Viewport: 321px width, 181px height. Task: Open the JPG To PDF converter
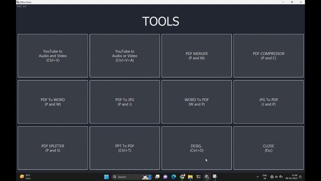point(269,102)
